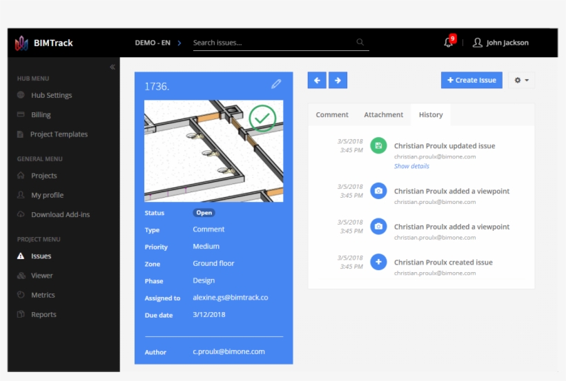Click the 'Design' phase value
This screenshot has width=566, height=381.
[x=204, y=280]
